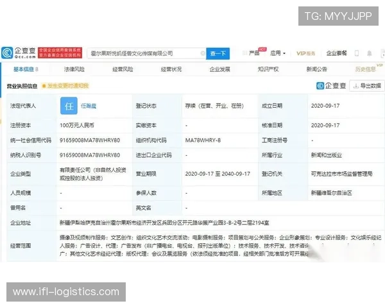Image resolution: width=385 pixels, height=308 pixels.
Task: Click into the company search field
Action: tap(145, 53)
